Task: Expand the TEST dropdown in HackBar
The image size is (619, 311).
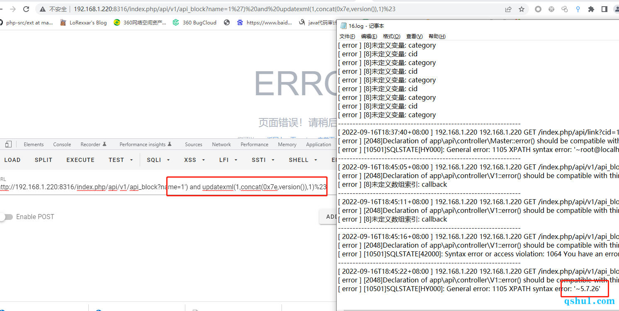Action: (121, 160)
